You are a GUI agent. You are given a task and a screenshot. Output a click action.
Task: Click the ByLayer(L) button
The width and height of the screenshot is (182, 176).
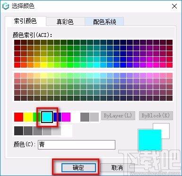tap(118, 115)
